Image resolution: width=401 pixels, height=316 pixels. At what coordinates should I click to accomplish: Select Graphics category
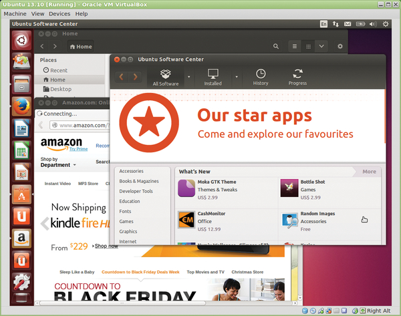128,231
